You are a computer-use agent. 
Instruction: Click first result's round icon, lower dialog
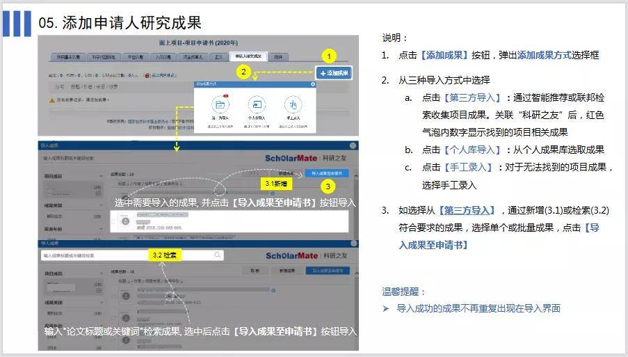pyautogui.click(x=126, y=296)
